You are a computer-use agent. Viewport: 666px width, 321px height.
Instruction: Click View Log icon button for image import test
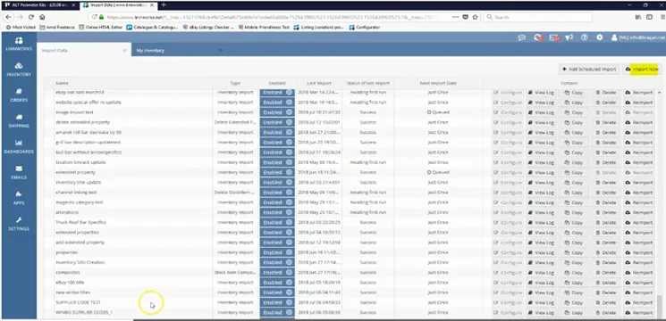point(541,112)
